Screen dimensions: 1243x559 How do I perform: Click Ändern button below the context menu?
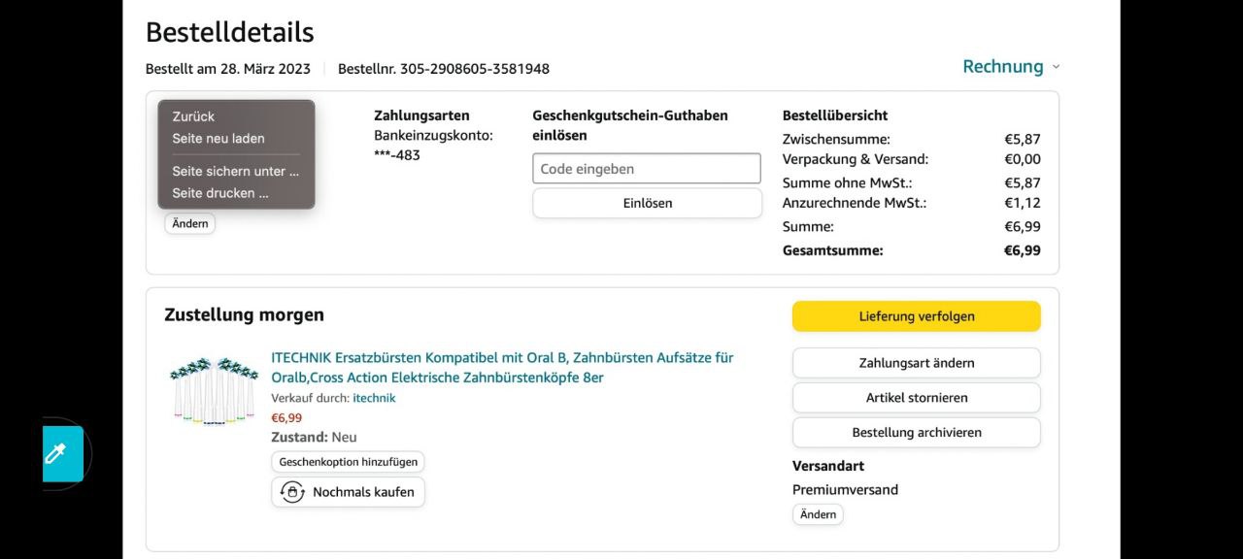point(190,224)
